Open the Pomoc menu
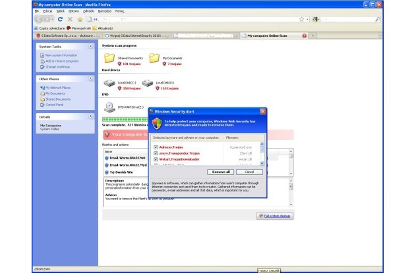 pyautogui.click(x=119, y=11)
